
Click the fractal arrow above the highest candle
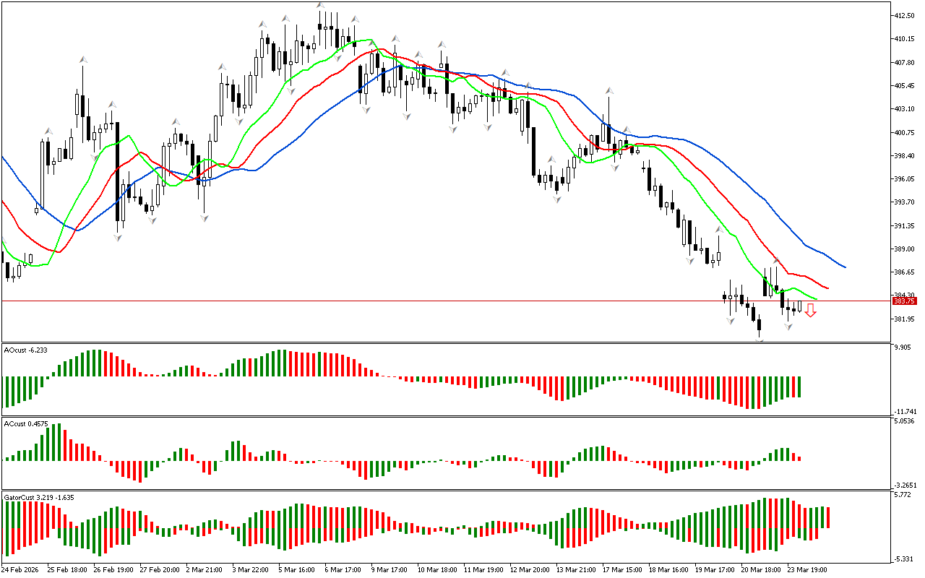(x=320, y=7)
